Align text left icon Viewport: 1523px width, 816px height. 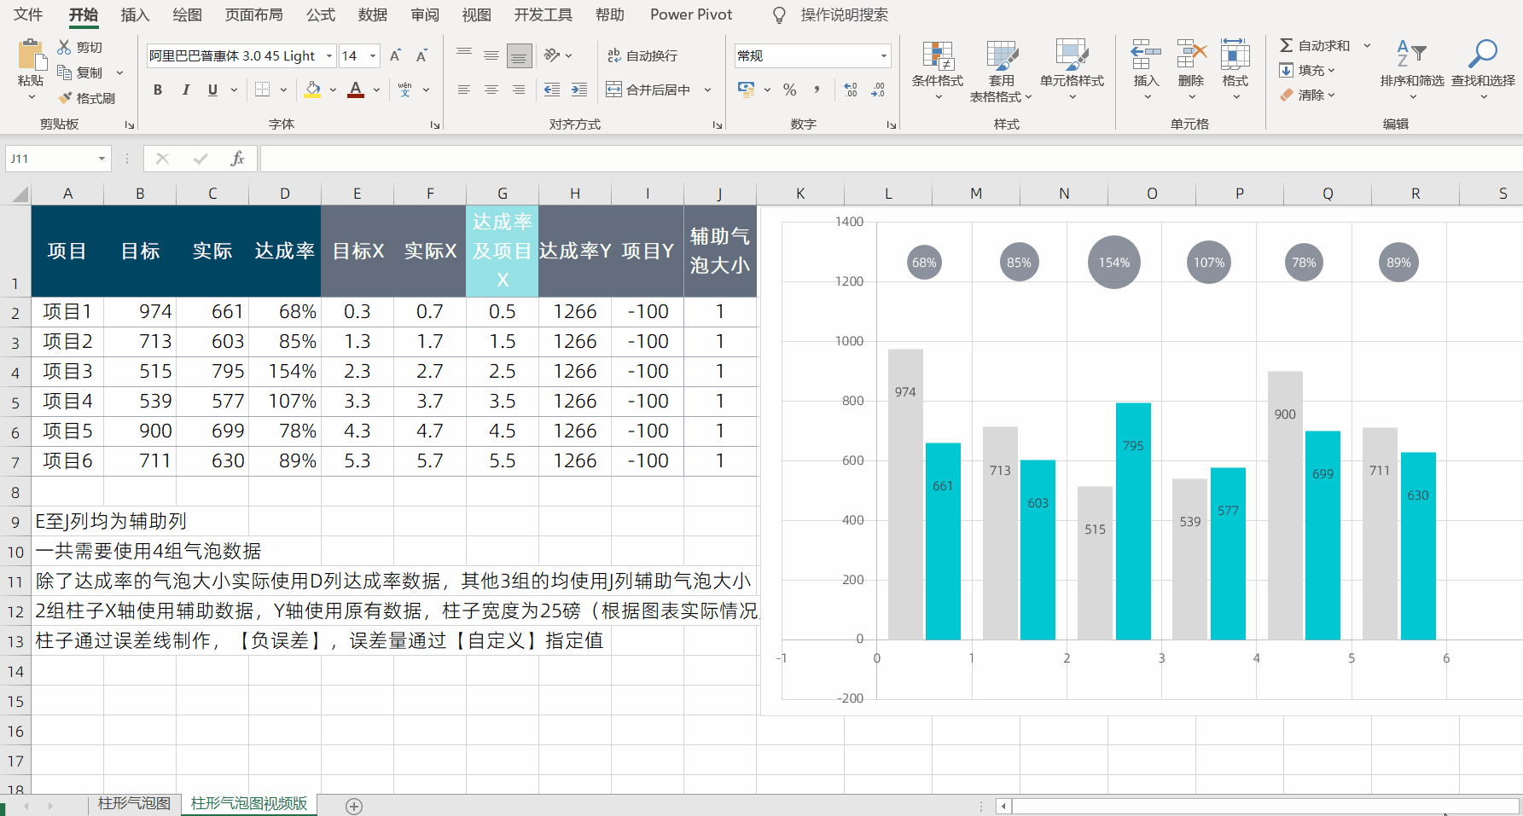(464, 90)
